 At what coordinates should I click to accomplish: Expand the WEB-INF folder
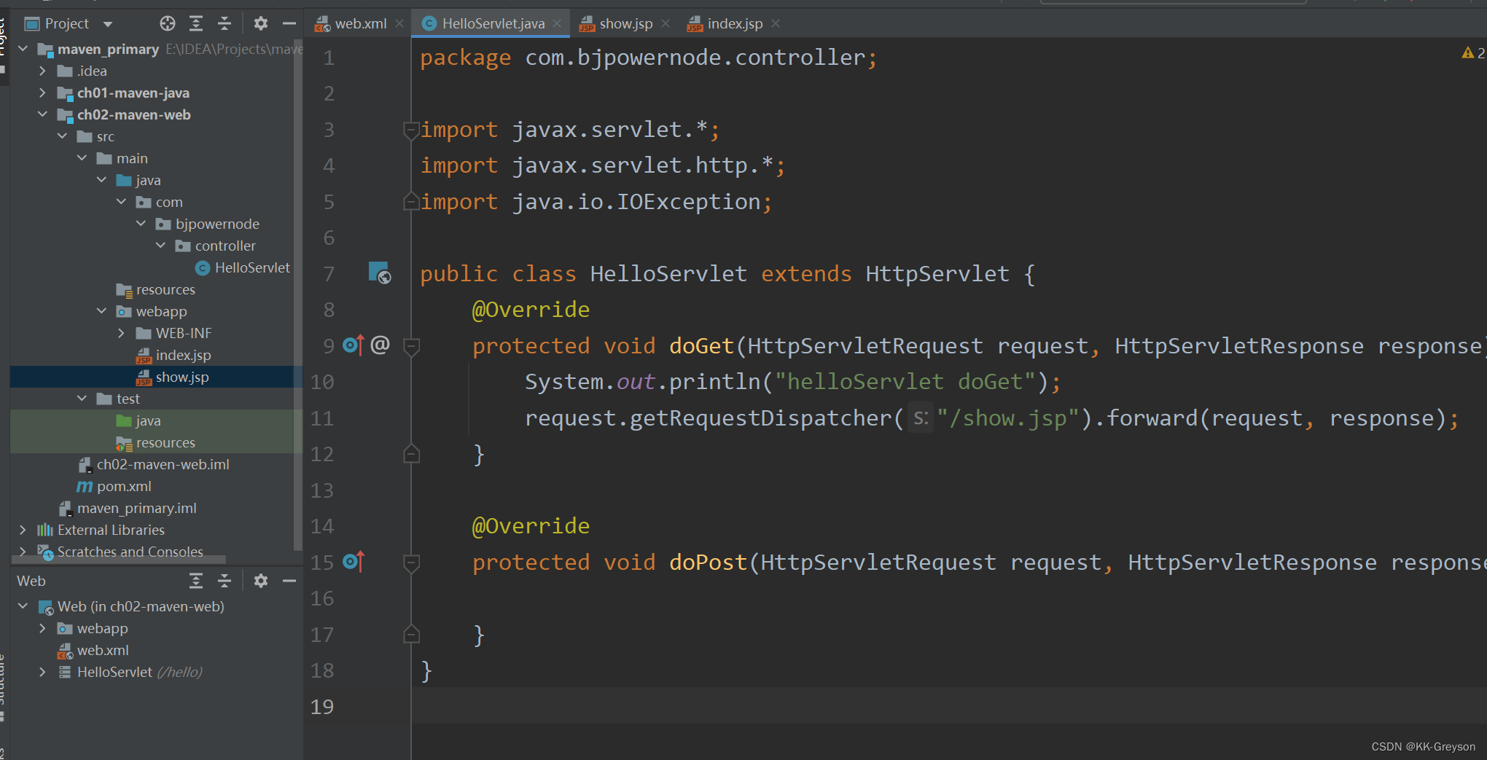click(x=121, y=333)
